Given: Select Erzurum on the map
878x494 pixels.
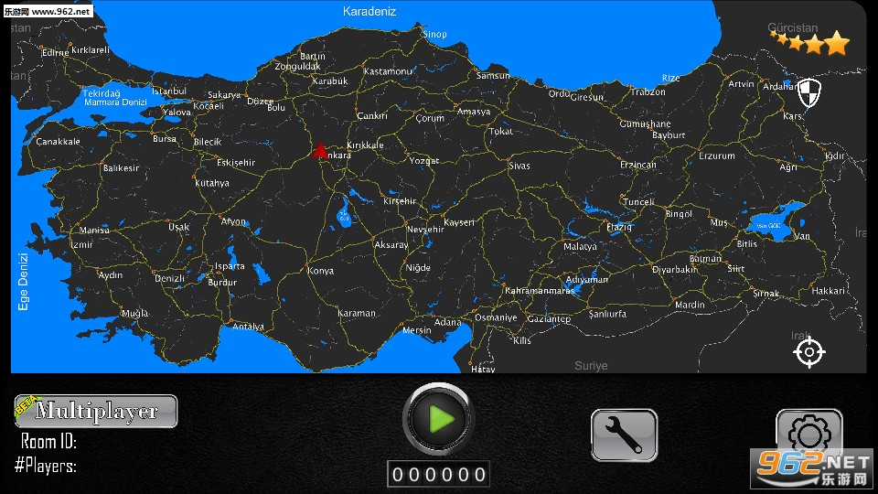Looking at the screenshot, I should click(x=717, y=156).
